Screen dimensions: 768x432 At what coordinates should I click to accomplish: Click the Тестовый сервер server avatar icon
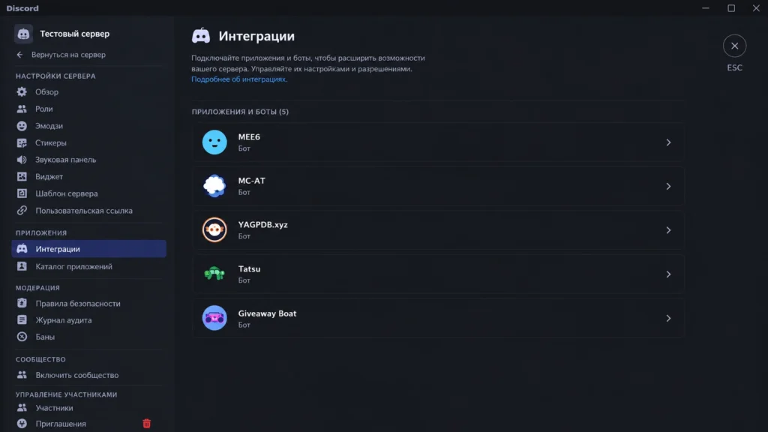(x=23, y=34)
